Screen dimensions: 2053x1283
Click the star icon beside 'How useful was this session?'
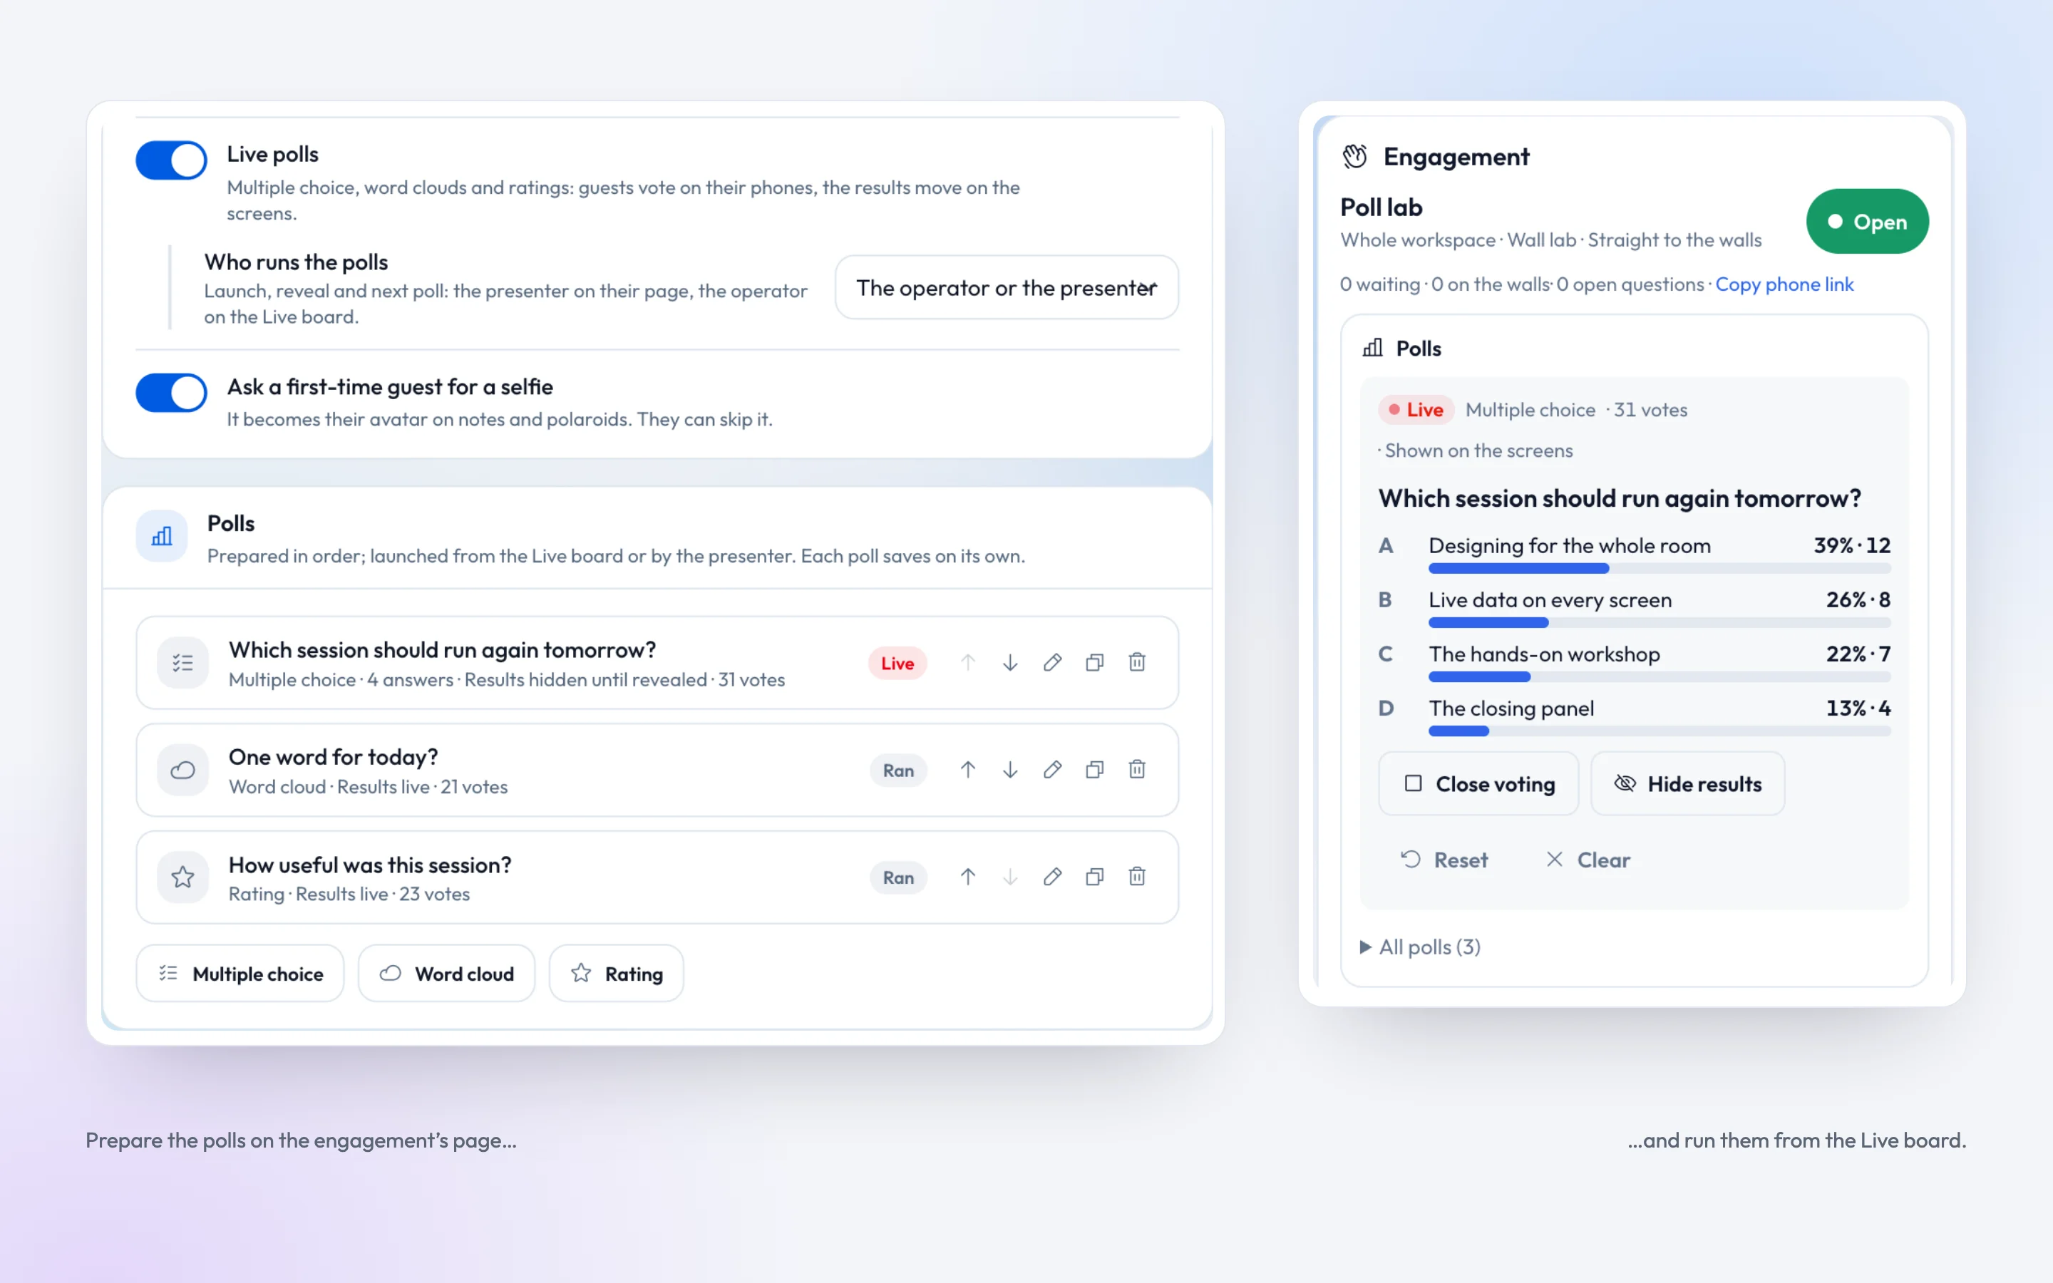(182, 877)
